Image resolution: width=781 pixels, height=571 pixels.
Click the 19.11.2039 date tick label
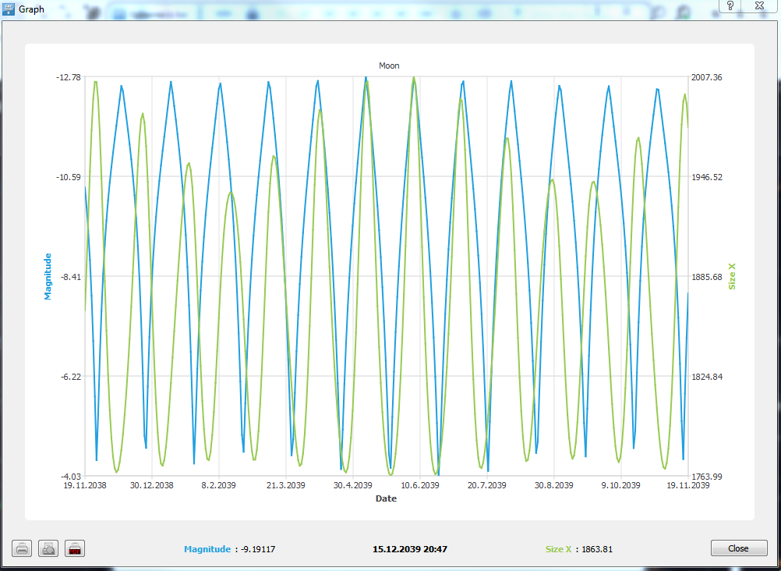[688, 486]
